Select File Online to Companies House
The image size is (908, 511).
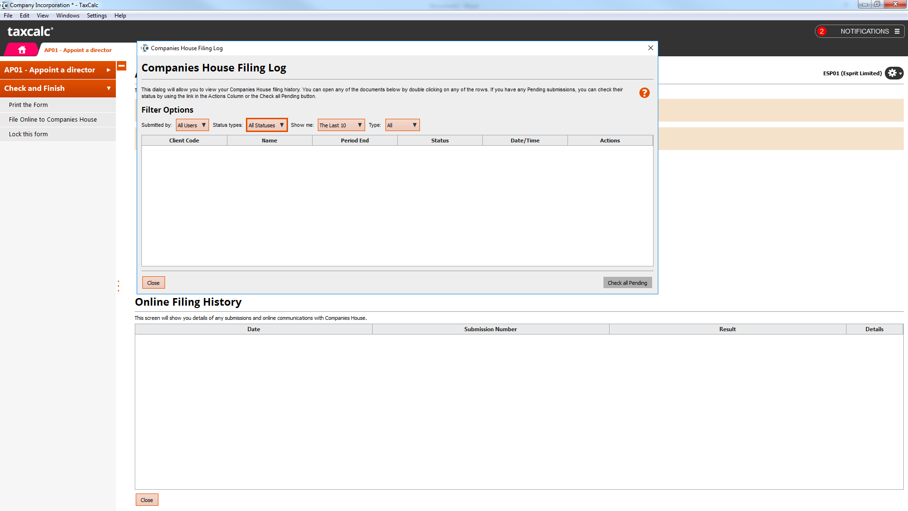coord(53,120)
